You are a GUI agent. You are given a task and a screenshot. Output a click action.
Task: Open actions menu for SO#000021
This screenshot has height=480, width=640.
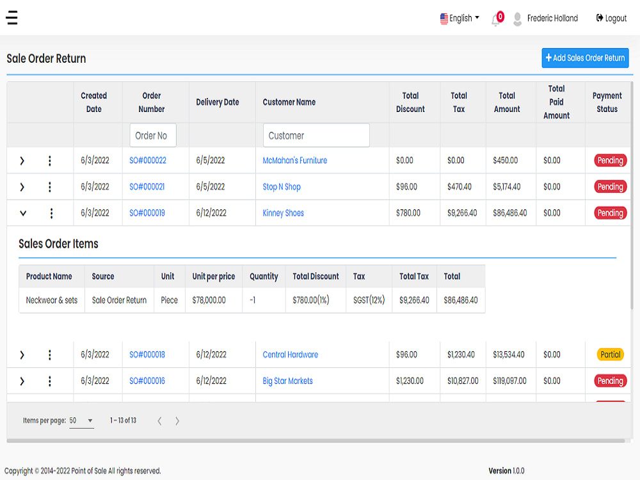50,187
